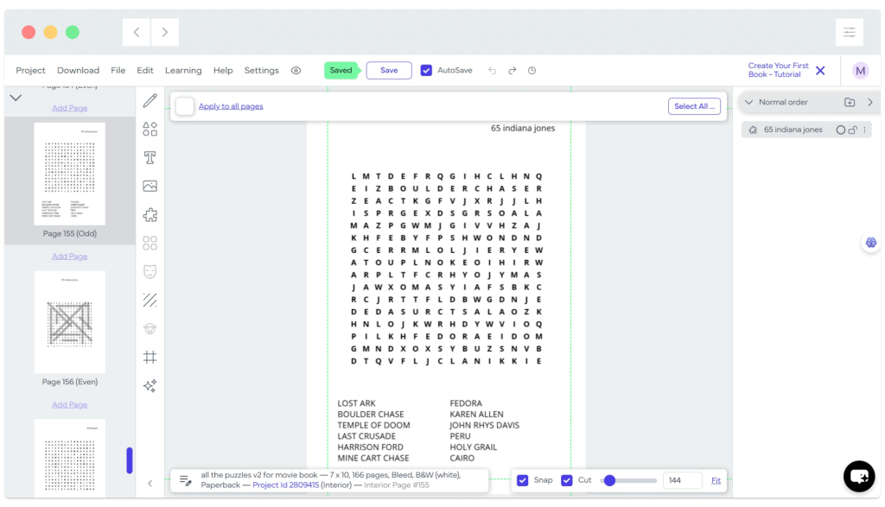Click the 65 indiana jones title on page

point(523,128)
